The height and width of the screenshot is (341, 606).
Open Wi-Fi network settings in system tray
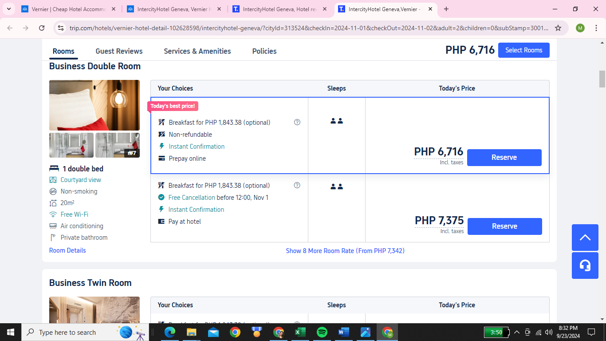pos(539,332)
